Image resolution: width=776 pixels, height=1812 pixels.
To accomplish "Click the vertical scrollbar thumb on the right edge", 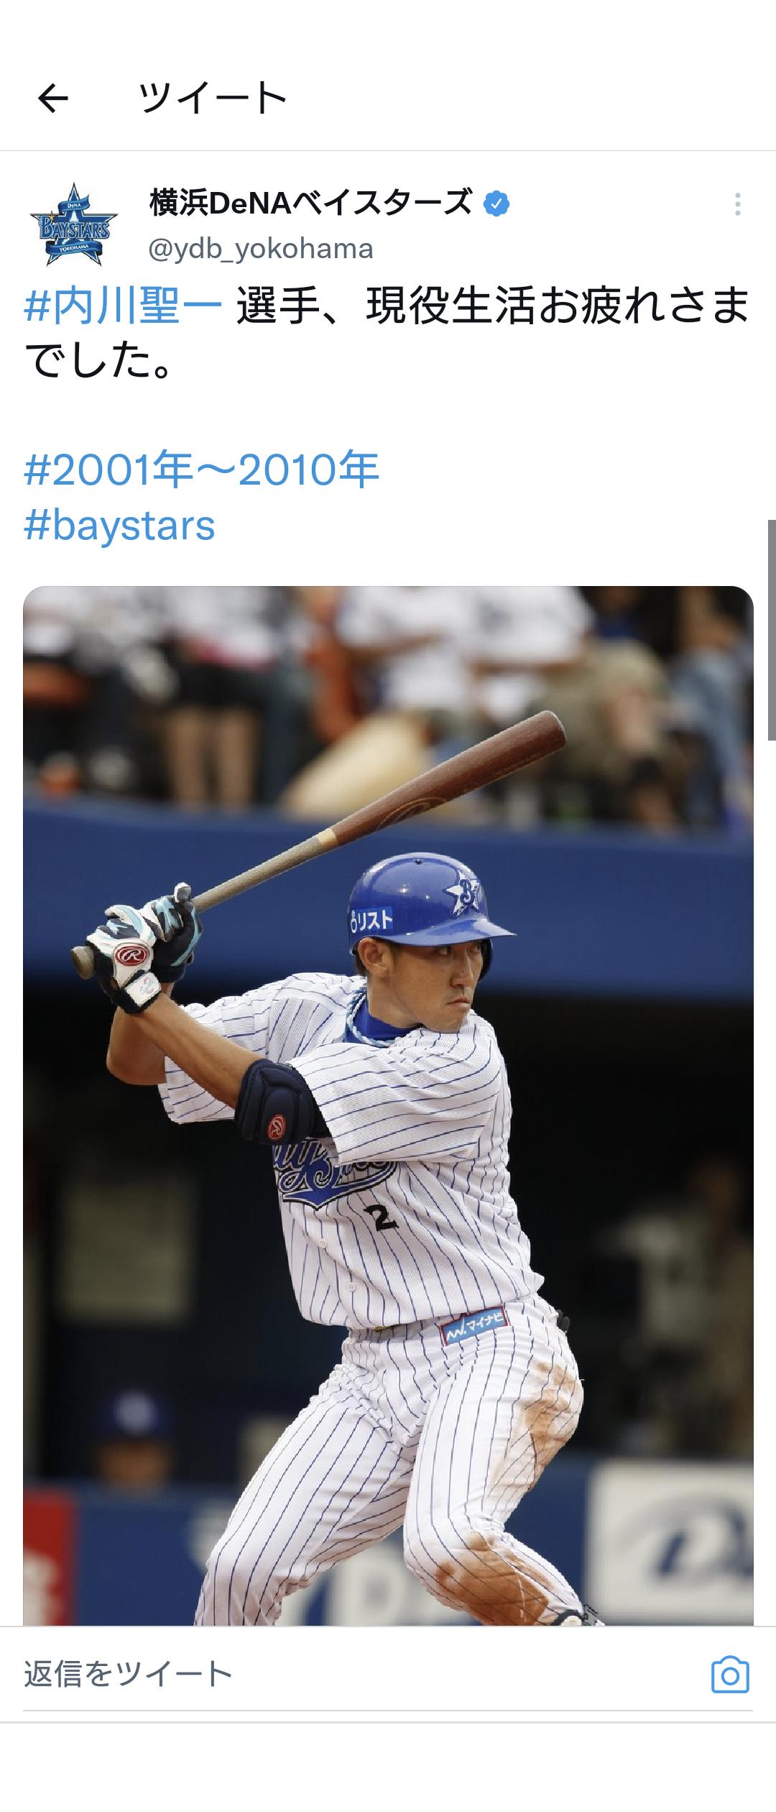I will click(x=772, y=630).
